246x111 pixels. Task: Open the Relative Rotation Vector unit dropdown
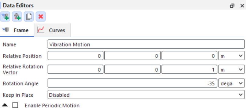[x=231, y=69]
